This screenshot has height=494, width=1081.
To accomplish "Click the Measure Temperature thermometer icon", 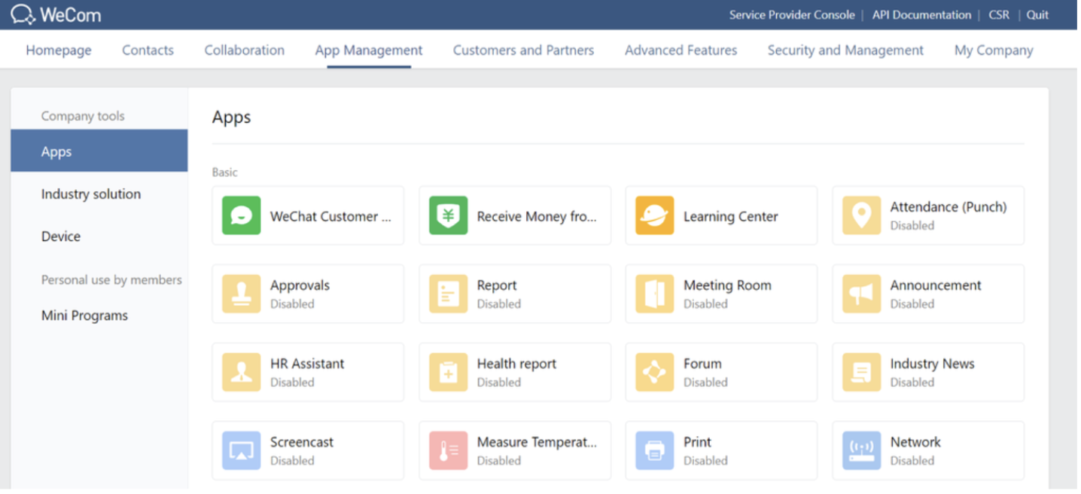I will pos(449,450).
